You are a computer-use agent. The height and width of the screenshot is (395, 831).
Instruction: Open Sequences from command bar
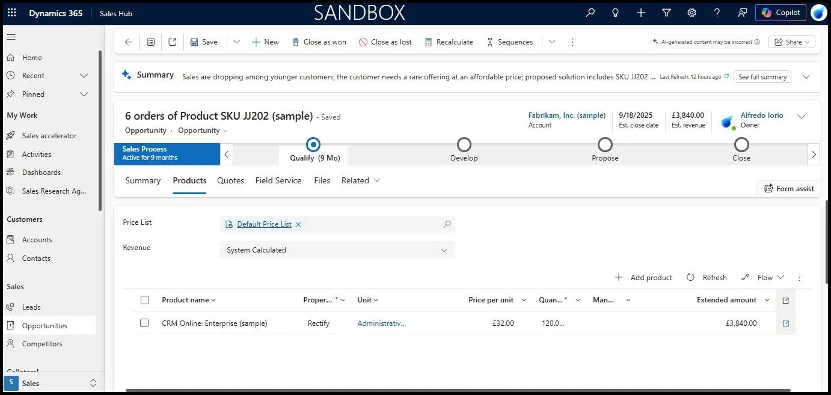[509, 42]
